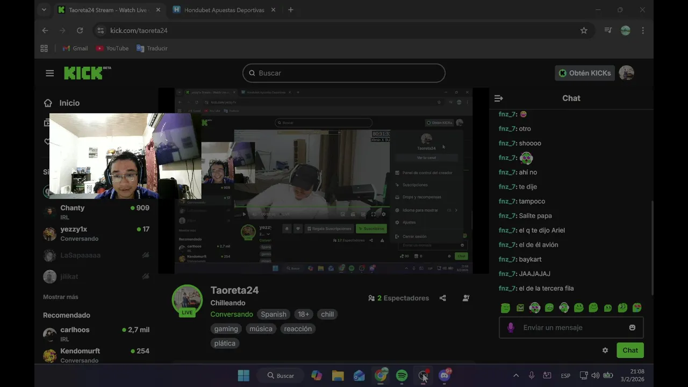Screen dimensions: 688x387
Task: Send message with the green Chat button
Action: click(630, 350)
